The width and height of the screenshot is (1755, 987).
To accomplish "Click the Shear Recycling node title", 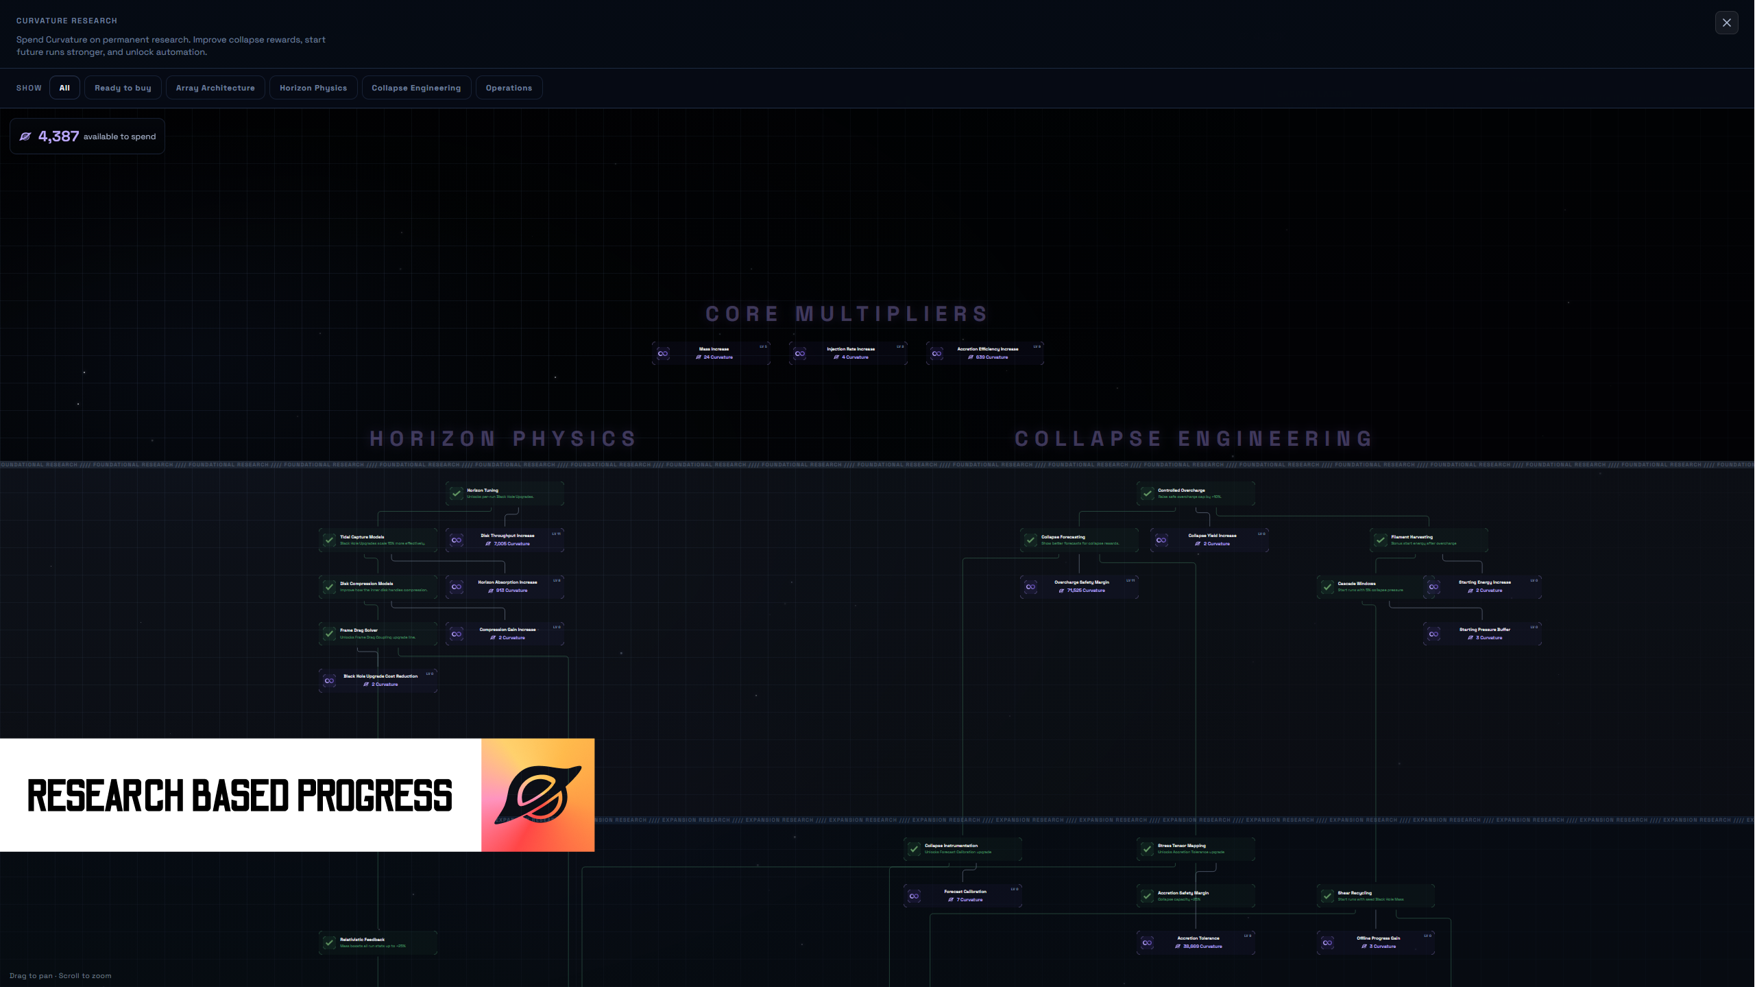I will [1355, 893].
